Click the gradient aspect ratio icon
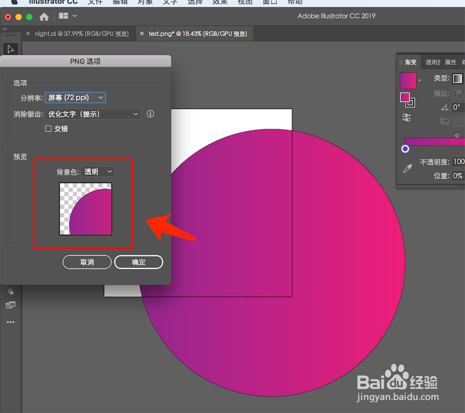The image size is (465, 413). point(444,121)
